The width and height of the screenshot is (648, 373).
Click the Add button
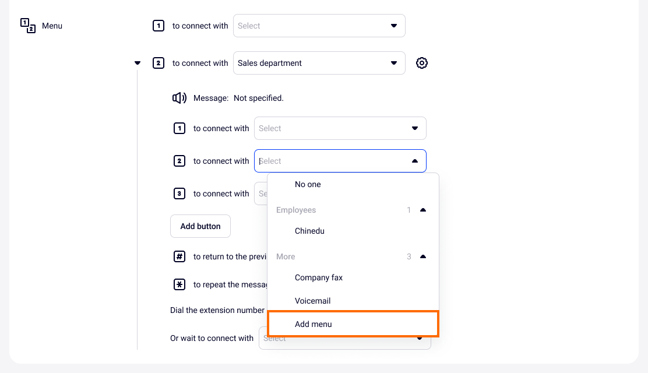point(200,226)
